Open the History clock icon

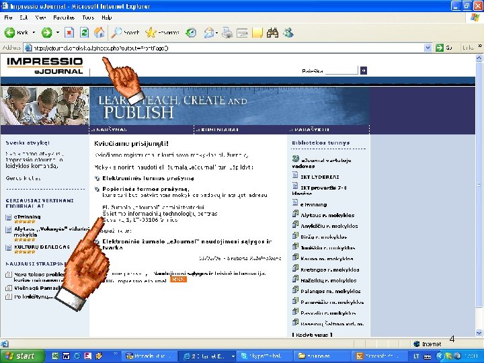191,32
